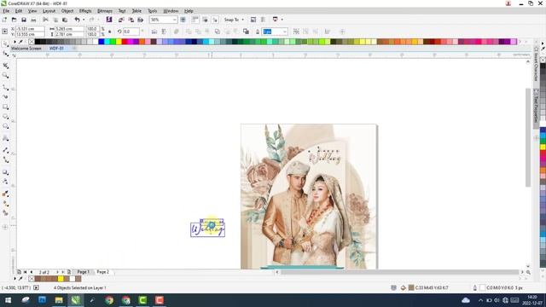Expand the undo history arrow
The image size is (546, 307).
click(x=84, y=20)
